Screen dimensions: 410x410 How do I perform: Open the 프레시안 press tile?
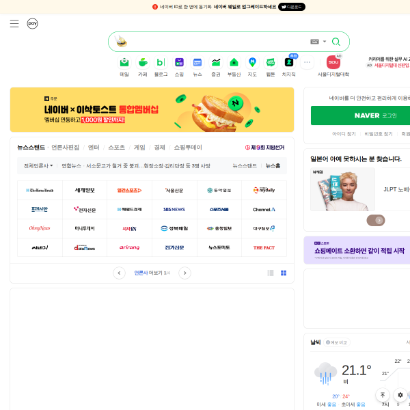pyautogui.click(x=40, y=210)
